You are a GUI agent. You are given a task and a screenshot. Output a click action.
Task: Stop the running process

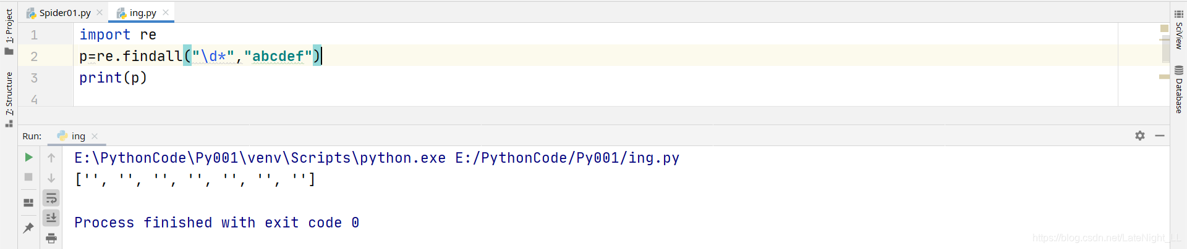[28, 177]
